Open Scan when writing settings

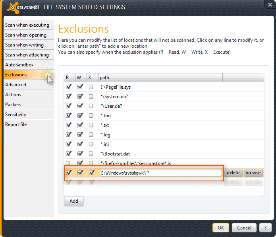[x=29, y=45]
